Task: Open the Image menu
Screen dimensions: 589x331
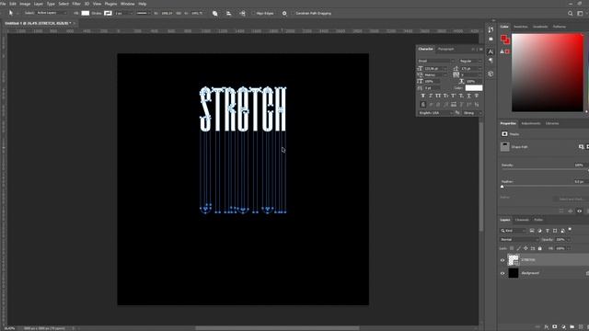Action: 25,4
